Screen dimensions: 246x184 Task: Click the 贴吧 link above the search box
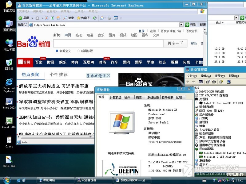79,35
